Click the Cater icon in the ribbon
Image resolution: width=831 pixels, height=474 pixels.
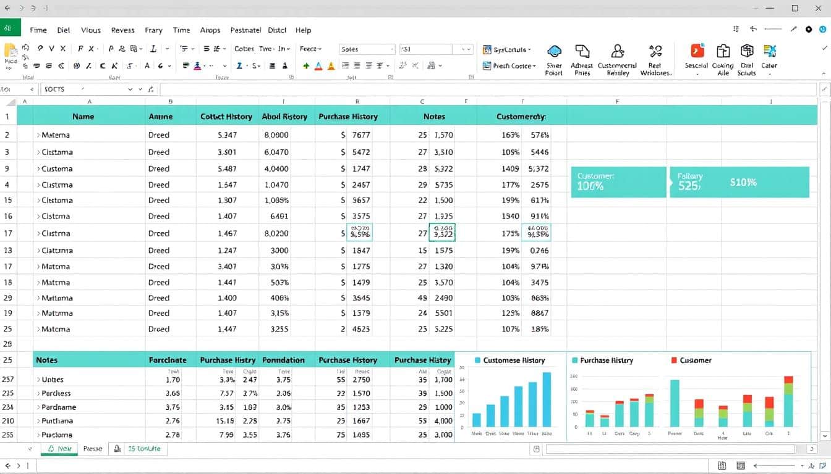pyautogui.click(x=769, y=51)
